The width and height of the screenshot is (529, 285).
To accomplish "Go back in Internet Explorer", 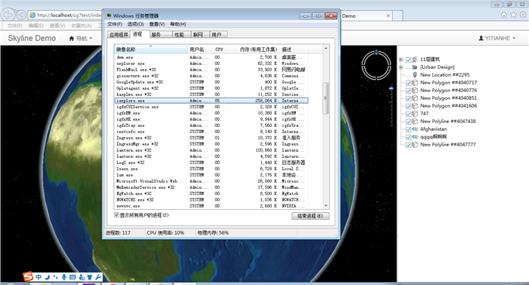I will (x=8, y=15).
